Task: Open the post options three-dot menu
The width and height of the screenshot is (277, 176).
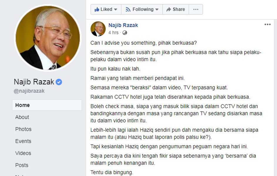Action: (x=268, y=25)
